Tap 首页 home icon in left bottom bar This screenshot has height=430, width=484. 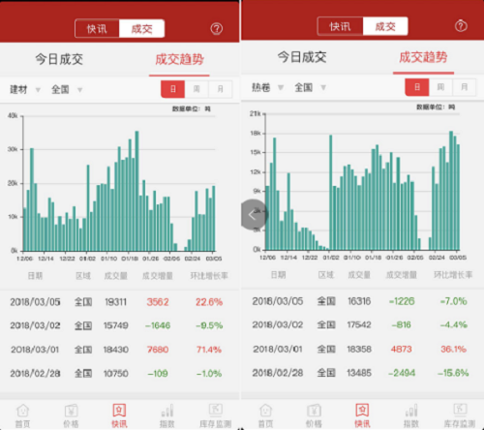[x=23, y=415]
